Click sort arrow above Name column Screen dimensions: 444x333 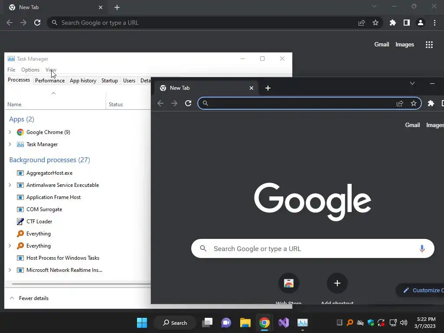pyautogui.click(x=53, y=93)
